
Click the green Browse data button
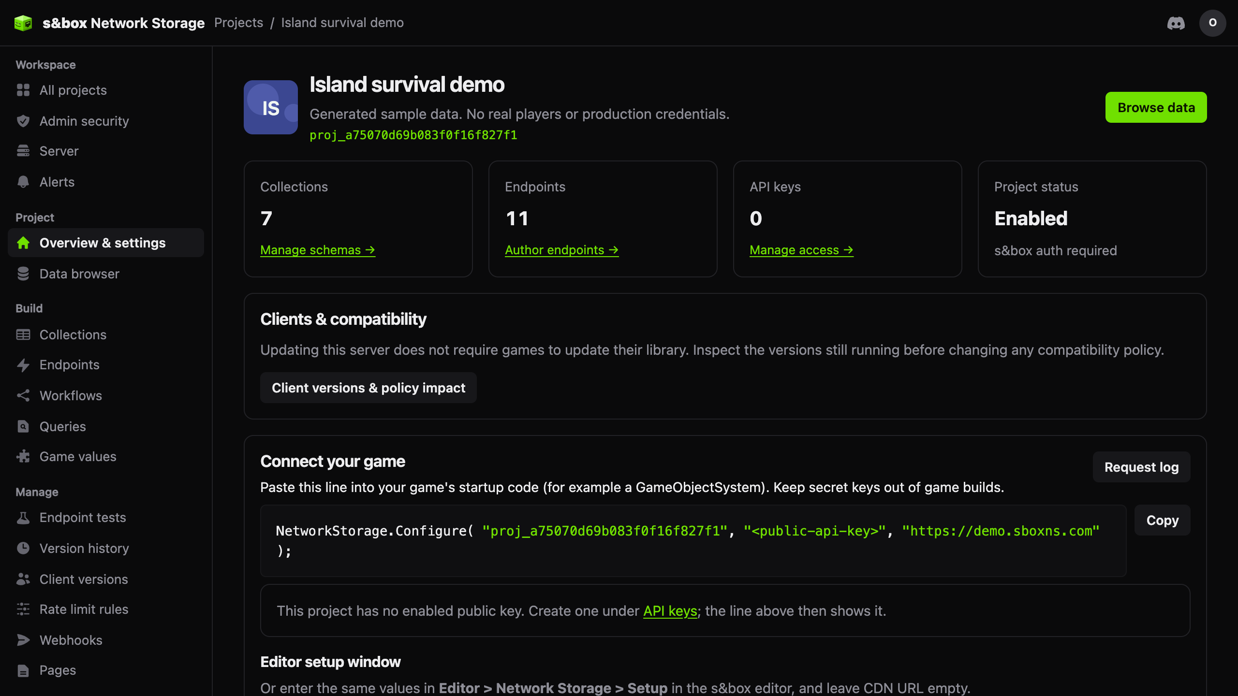(1156, 107)
